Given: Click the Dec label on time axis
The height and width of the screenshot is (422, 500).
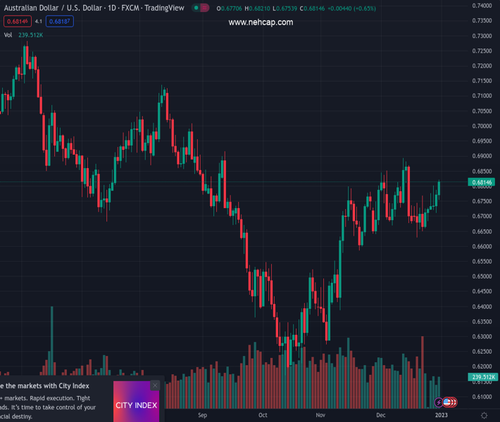Looking at the screenshot, I should coord(381,415).
